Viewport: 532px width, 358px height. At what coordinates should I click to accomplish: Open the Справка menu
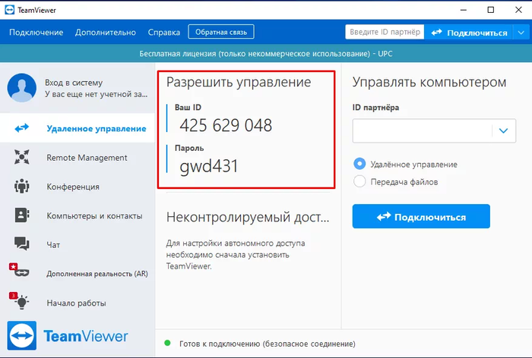[163, 32]
